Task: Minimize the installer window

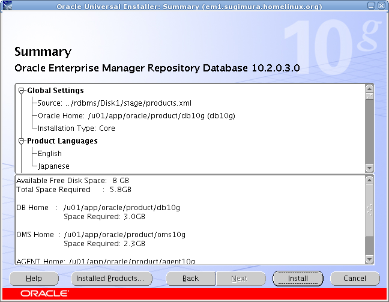Action: [x=372, y=6]
